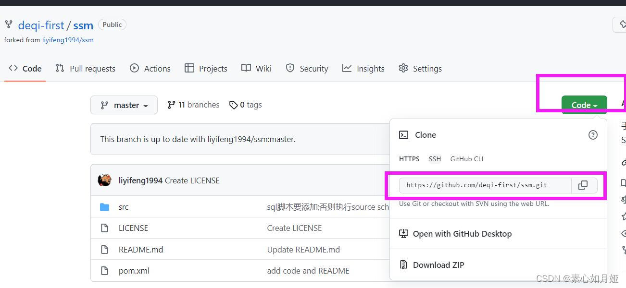The width and height of the screenshot is (626, 288).
Task: Open the green Code dropdown
Action: (584, 105)
